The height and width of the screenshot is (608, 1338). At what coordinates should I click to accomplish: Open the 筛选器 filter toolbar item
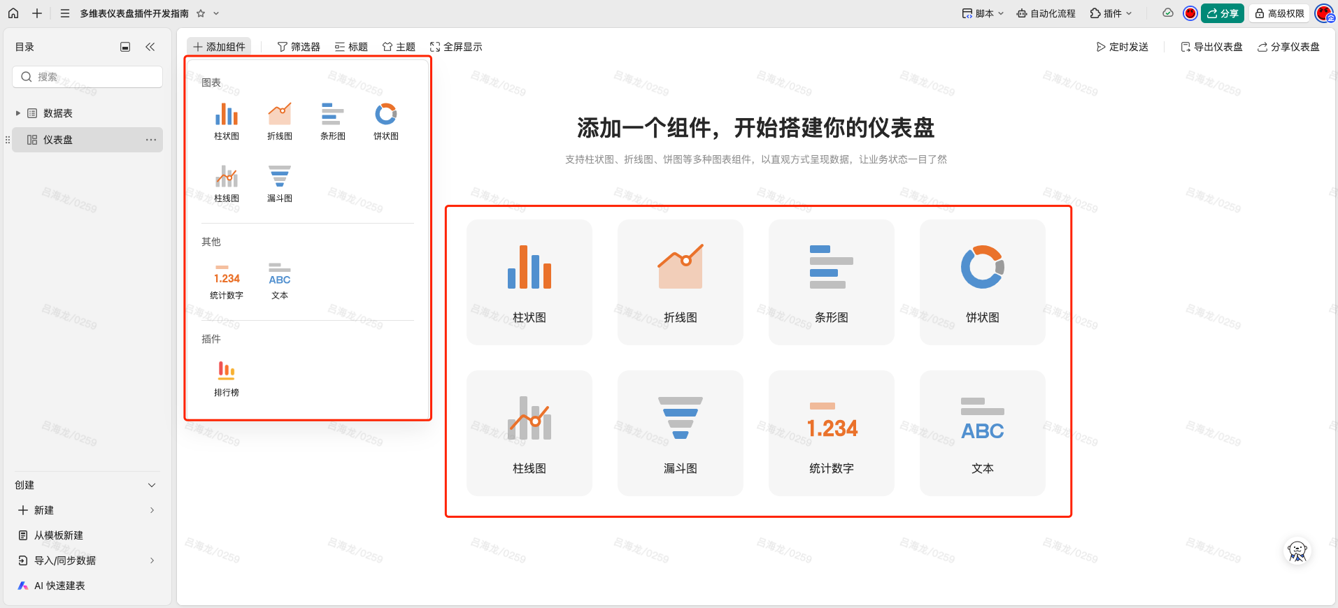299,47
